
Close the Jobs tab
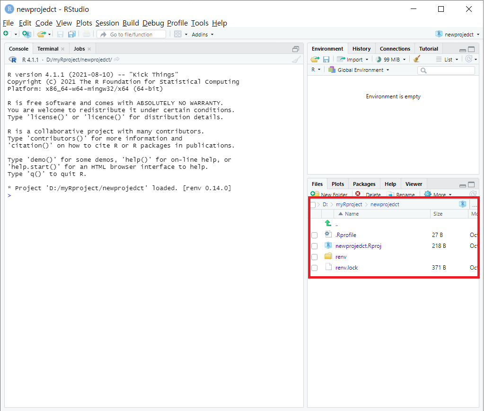89,49
